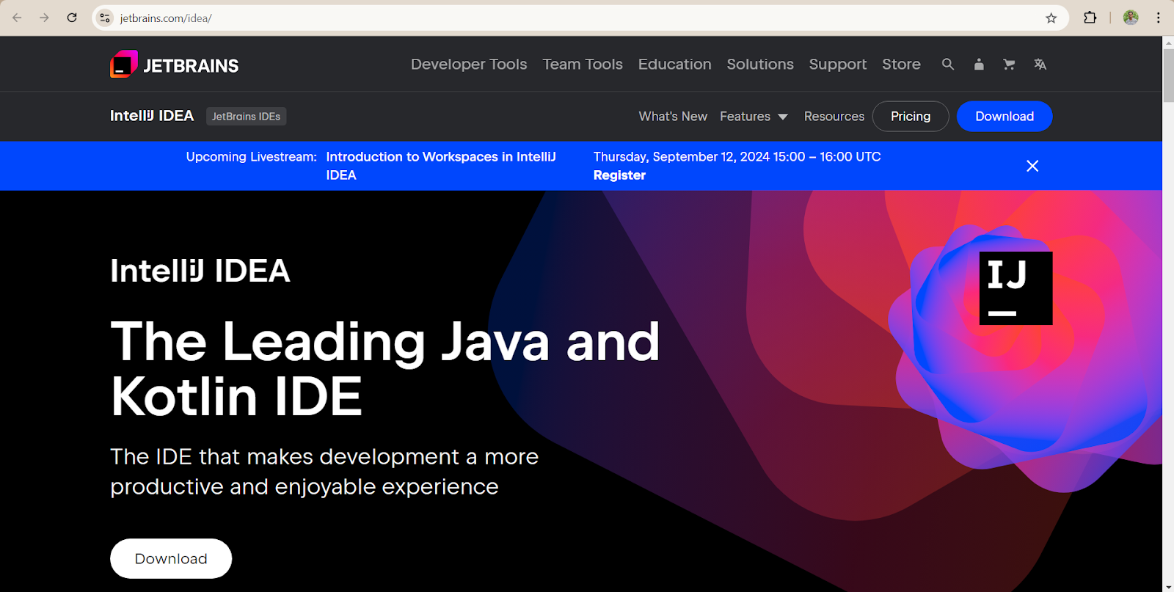This screenshot has height=592, width=1174.
Task: Open the user account icon
Action: 979,65
